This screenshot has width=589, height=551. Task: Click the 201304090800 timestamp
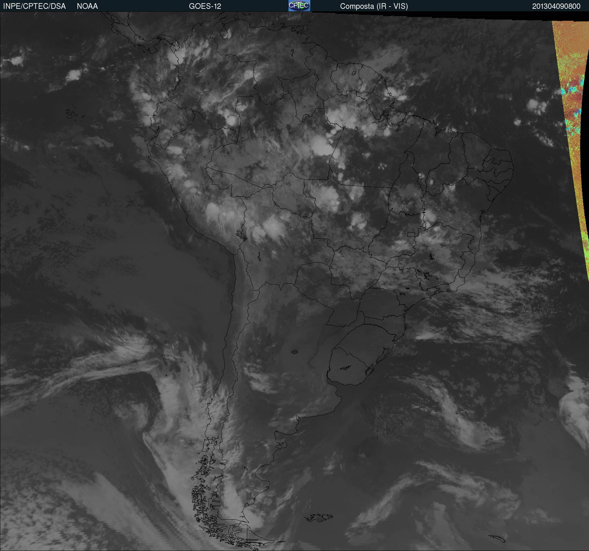pos(556,6)
